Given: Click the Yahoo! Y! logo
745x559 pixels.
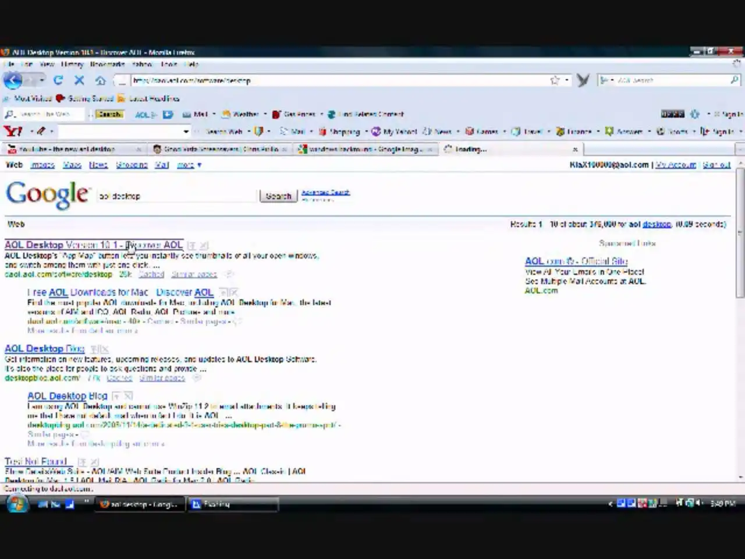Looking at the screenshot, I should [13, 132].
